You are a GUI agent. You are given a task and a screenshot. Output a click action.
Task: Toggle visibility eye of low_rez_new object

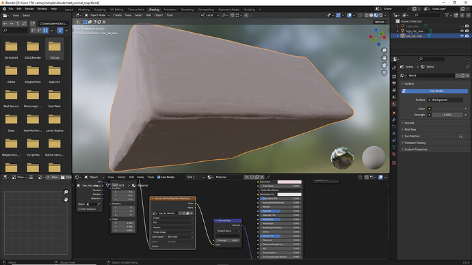click(462, 36)
